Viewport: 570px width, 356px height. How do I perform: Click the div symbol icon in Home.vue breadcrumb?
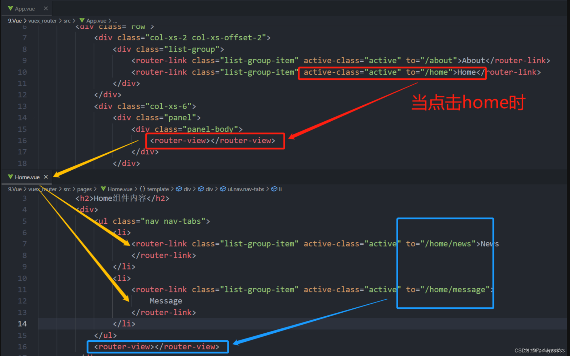pyautogui.click(x=179, y=189)
